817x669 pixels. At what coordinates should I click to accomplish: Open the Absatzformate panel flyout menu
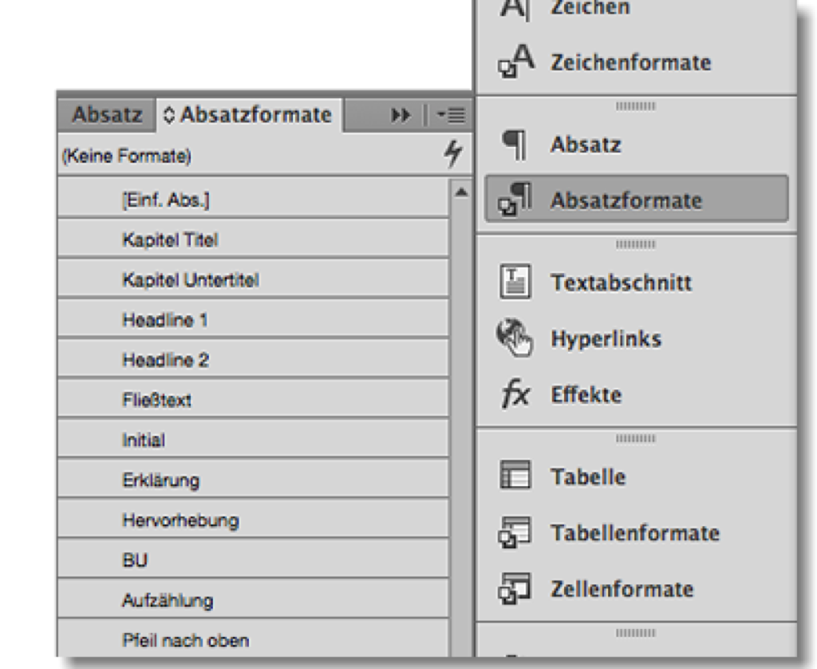click(452, 116)
